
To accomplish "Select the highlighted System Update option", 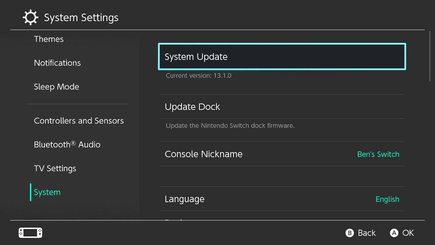I will 281,56.
